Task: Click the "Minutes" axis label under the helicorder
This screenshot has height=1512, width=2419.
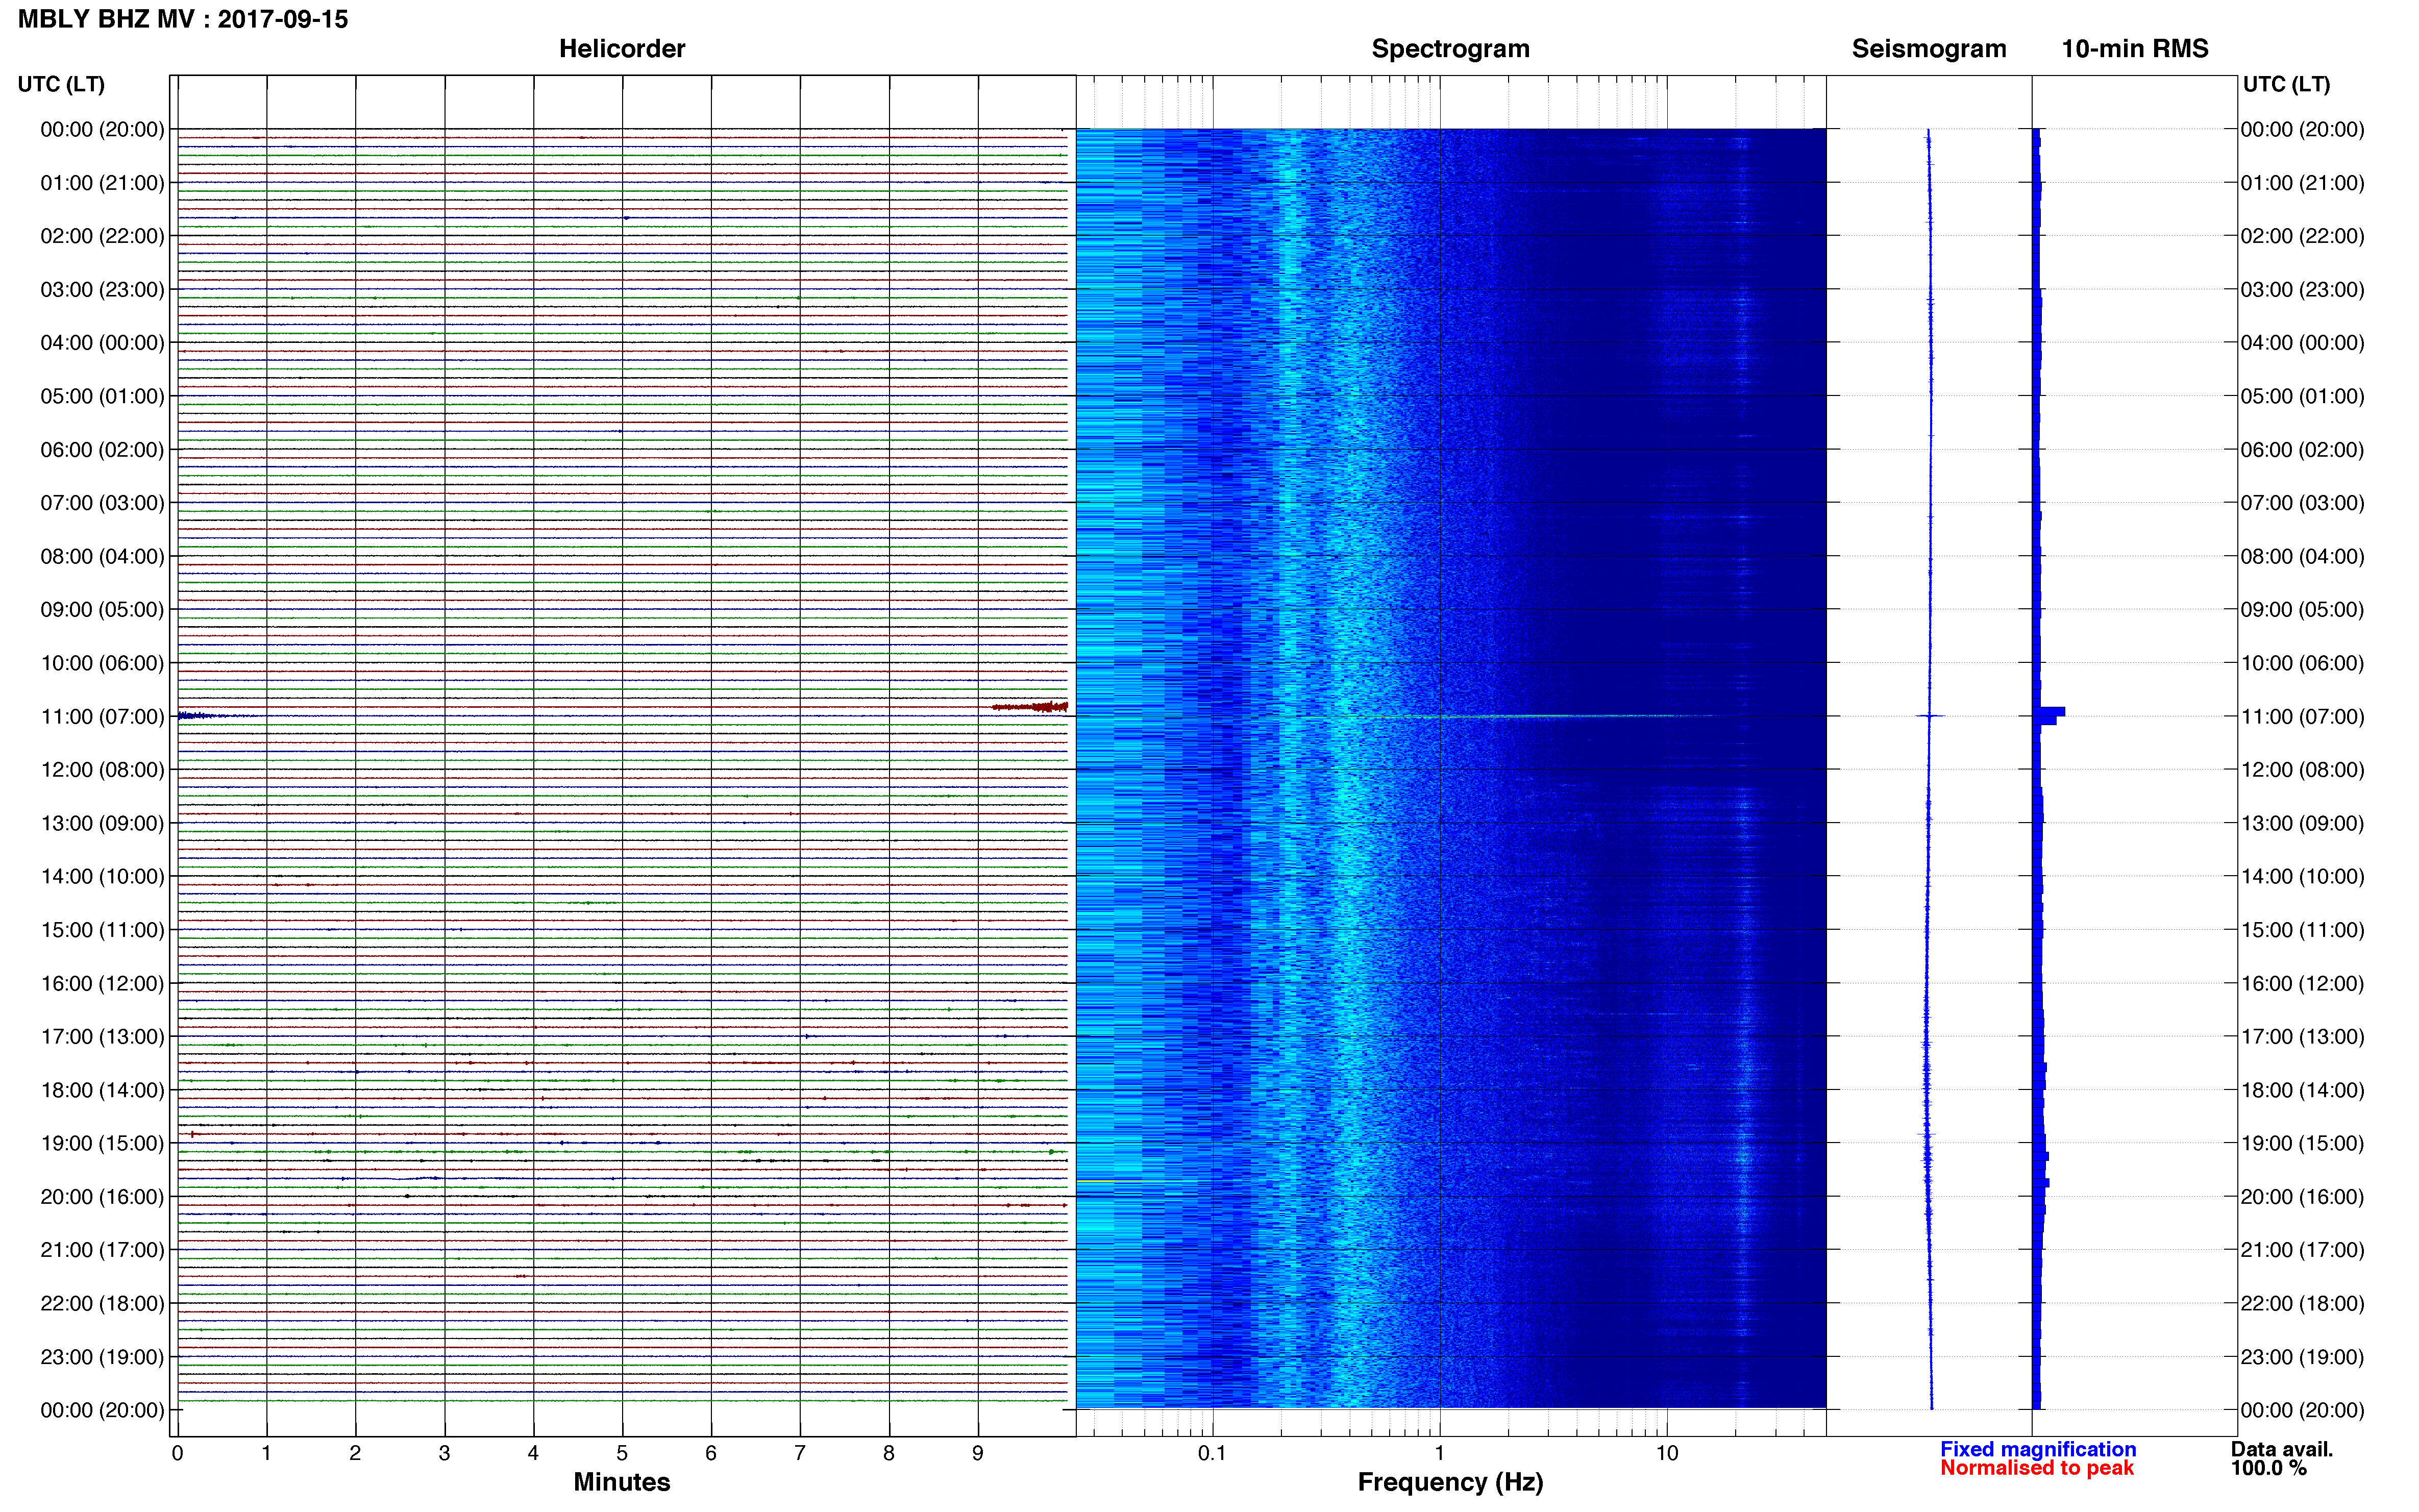Action: [622, 1482]
